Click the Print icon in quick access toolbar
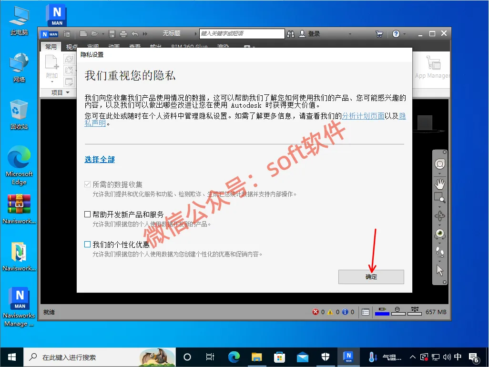489x367 pixels. tap(123, 34)
